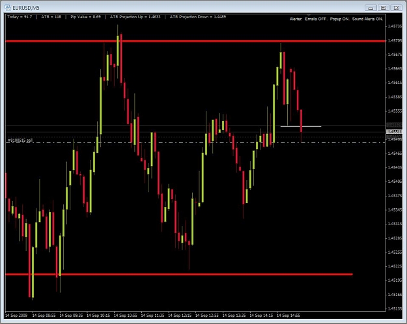The height and width of the screenshot is (324, 407).
Task: Click price axis label 1.45435
Action: pos(395,167)
